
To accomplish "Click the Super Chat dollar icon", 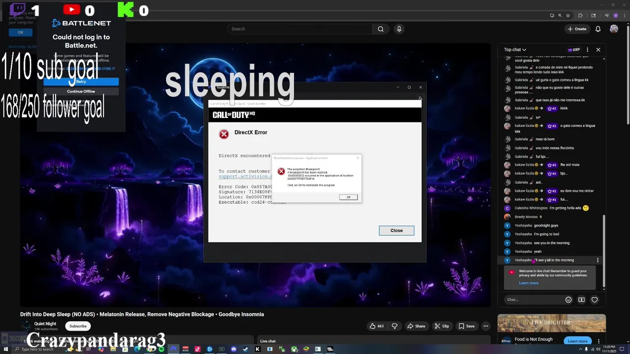I will click(581, 299).
